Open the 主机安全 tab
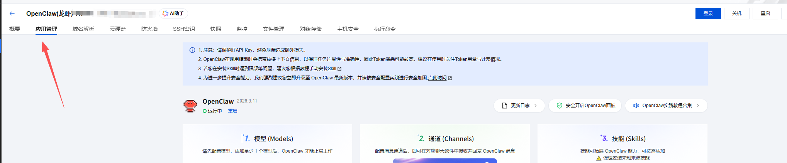Viewport: 787px width, 163px height. [x=348, y=29]
